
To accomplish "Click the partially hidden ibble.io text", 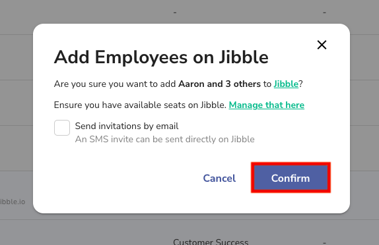I will tap(13, 202).
